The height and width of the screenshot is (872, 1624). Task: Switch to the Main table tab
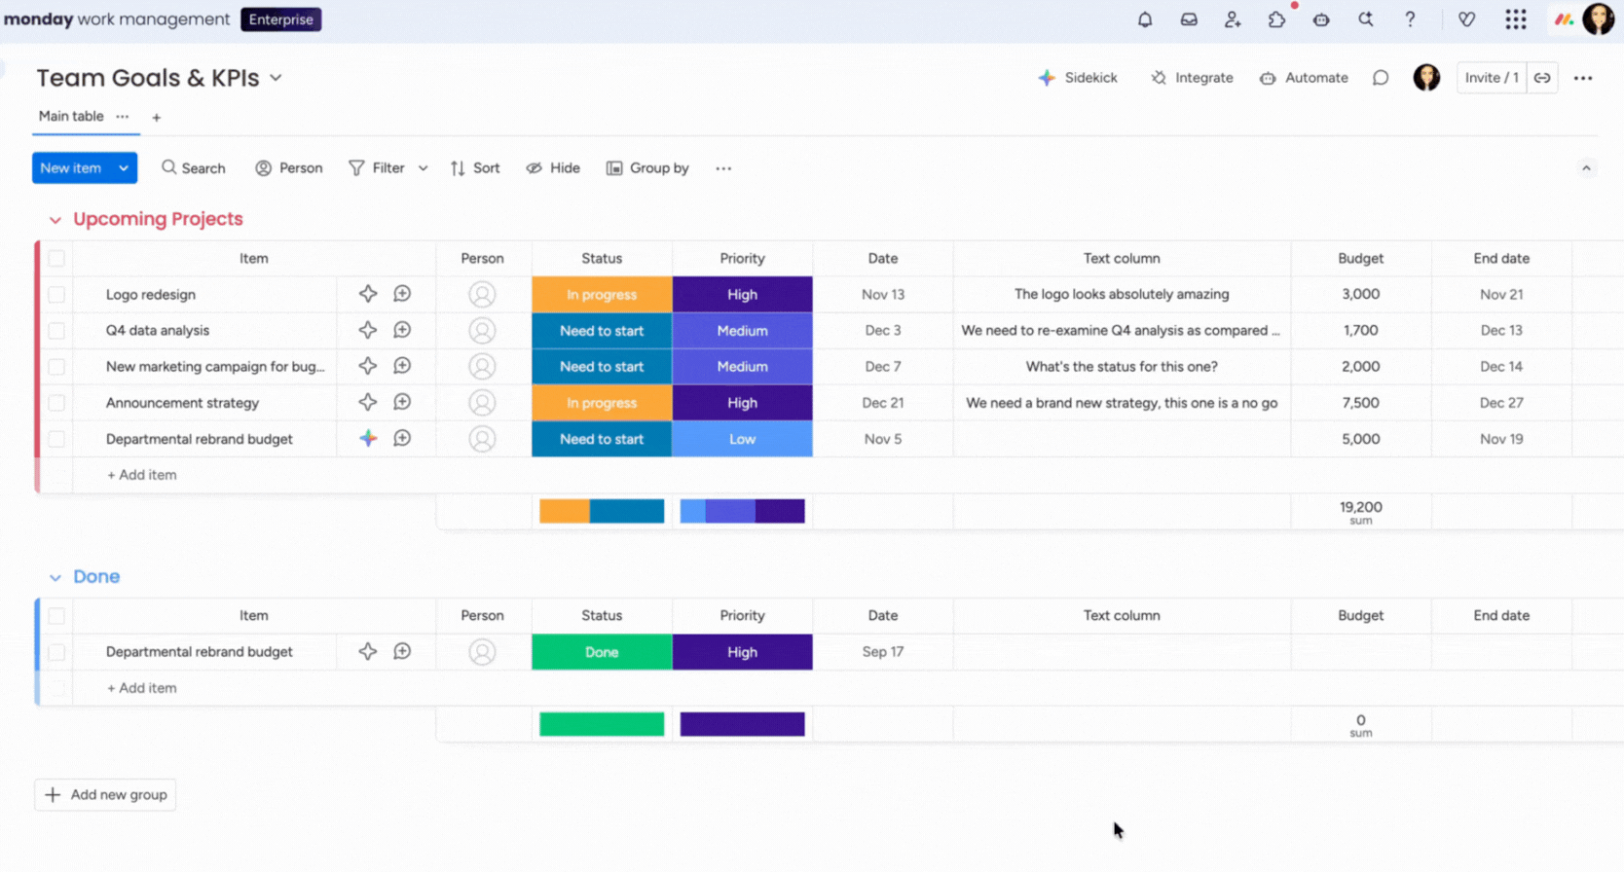pyautogui.click(x=71, y=116)
